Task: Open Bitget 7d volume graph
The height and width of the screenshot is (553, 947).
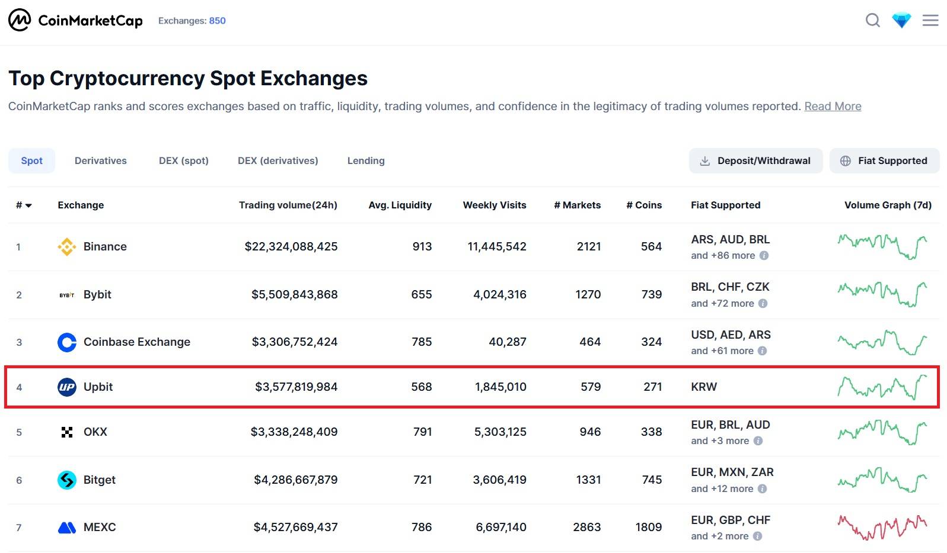Action: (882, 480)
